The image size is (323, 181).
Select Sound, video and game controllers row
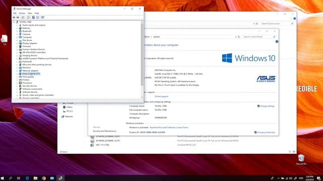click(x=38, y=95)
